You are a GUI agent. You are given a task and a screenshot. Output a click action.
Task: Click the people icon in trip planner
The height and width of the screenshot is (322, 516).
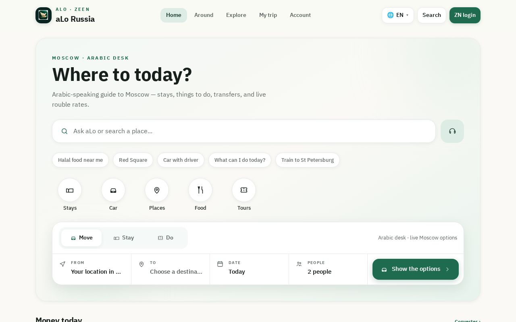click(299, 264)
